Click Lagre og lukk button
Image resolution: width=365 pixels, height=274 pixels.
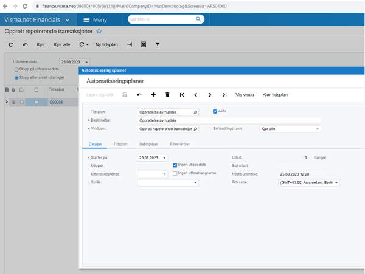100,95
